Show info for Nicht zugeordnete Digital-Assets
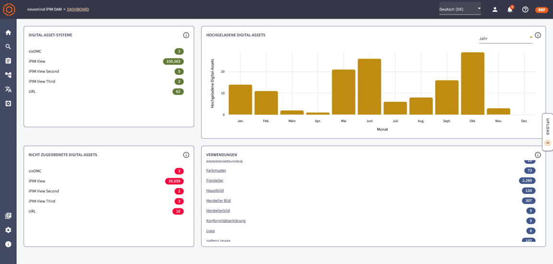 [x=186, y=155]
